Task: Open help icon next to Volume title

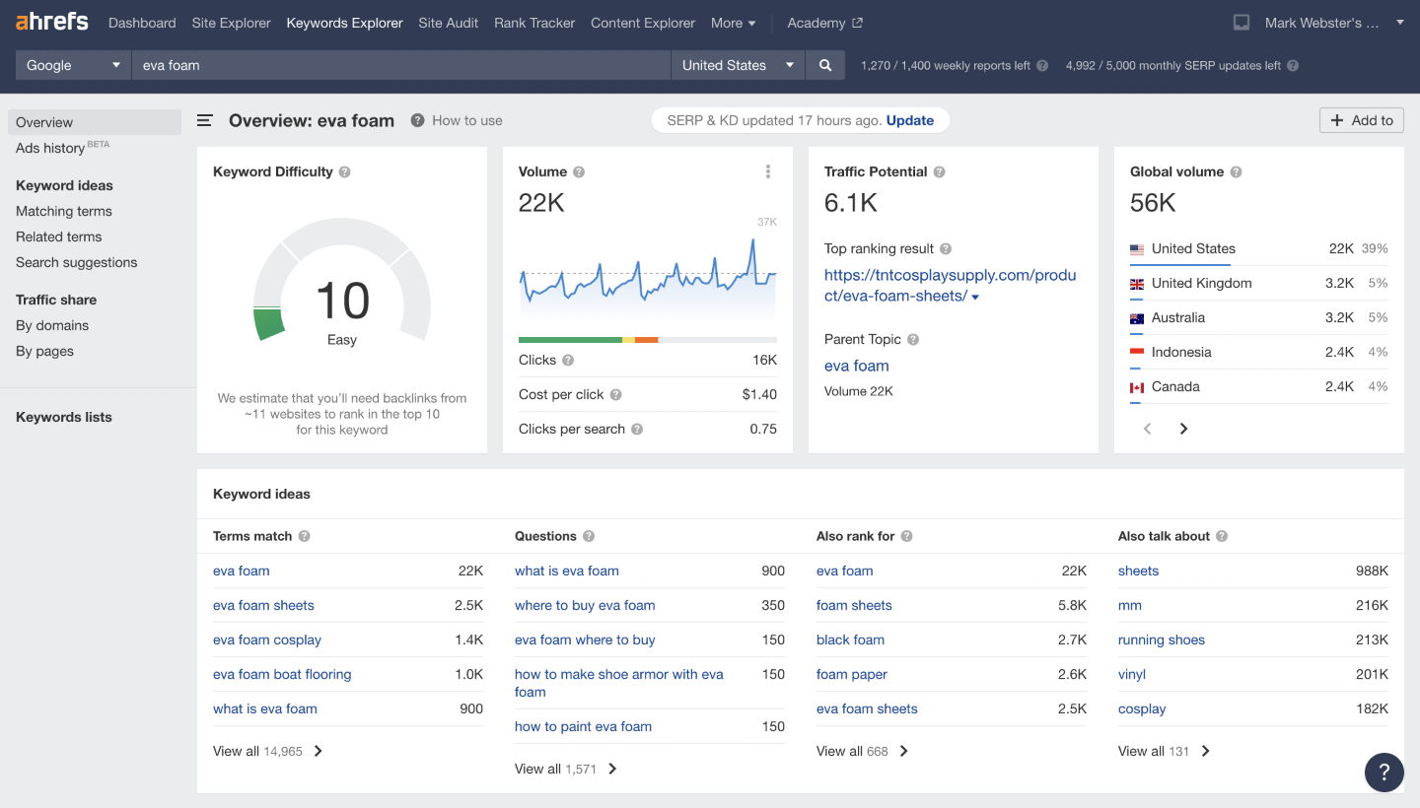Action: click(579, 171)
